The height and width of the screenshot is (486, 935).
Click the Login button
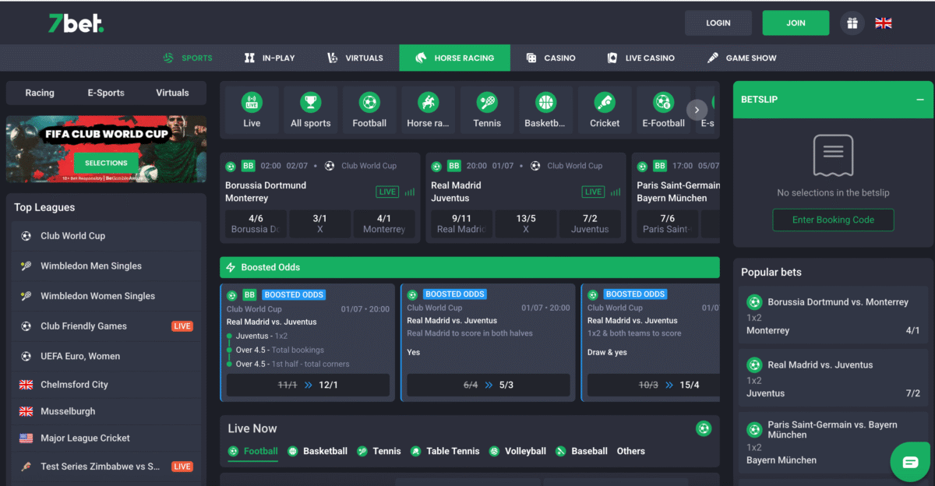[x=718, y=23]
